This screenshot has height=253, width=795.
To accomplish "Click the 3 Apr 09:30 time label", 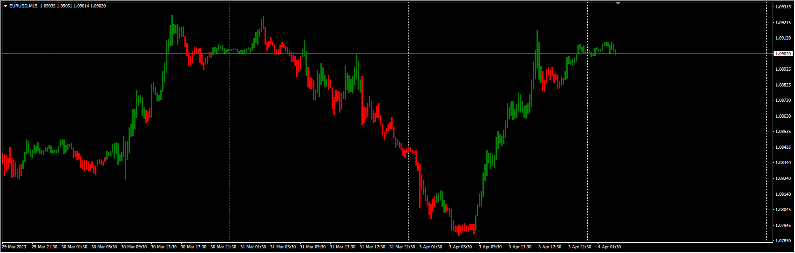I will (x=490, y=247).
